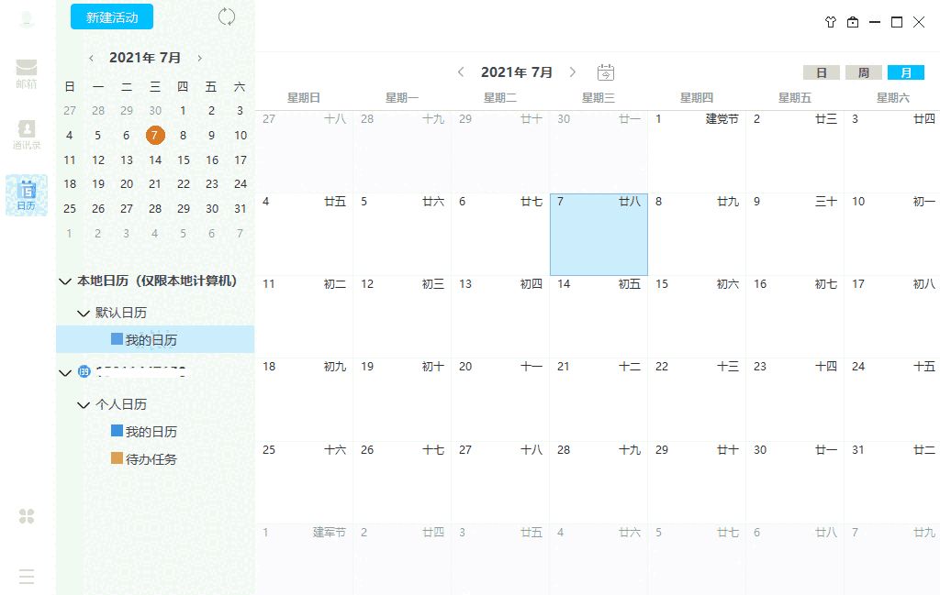
Task: Go to next month with the right arrow
Action: point(572,72)
